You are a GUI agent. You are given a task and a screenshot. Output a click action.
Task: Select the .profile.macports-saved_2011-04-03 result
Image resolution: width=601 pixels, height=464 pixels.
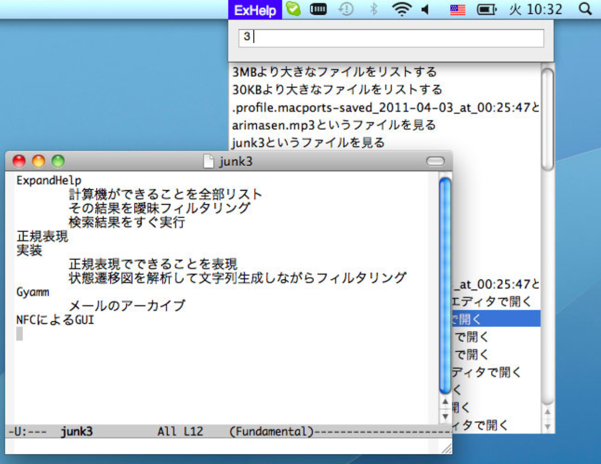tap(385, 107)
